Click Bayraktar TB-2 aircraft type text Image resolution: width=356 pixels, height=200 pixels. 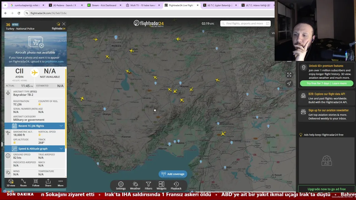23,95
